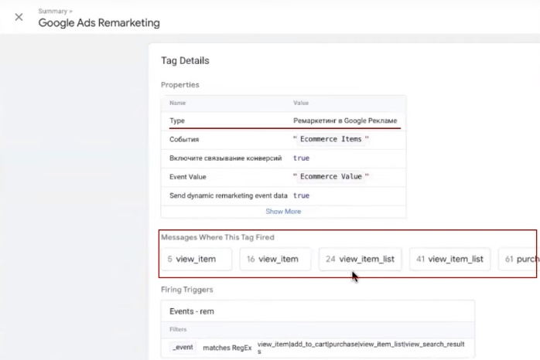
Task: Click the matches RegEx filter operator
Action: click(227, 348)
